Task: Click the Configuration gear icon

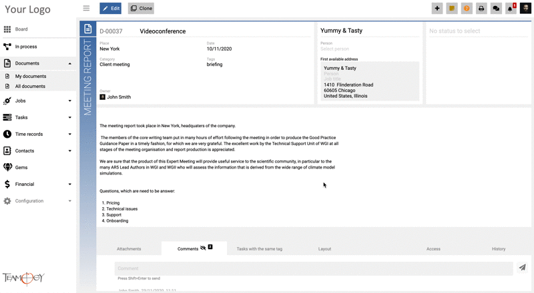Action: click(7, 201)
